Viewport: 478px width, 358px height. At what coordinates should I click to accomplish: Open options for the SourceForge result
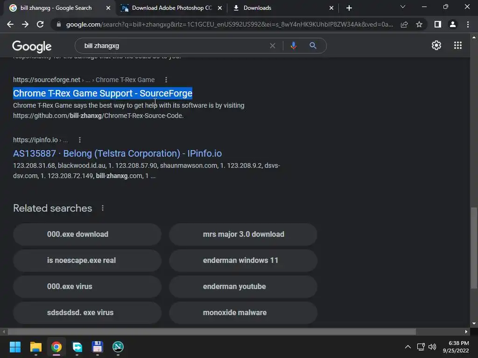click(x=166, y=80)
